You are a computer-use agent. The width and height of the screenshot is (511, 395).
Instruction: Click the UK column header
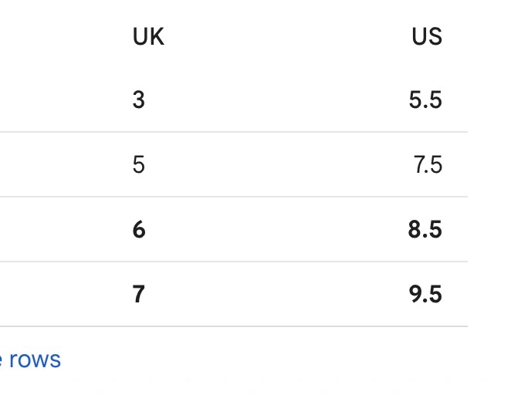coord(148,36)
